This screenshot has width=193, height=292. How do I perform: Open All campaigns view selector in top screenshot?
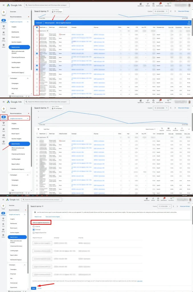point(57,11)
